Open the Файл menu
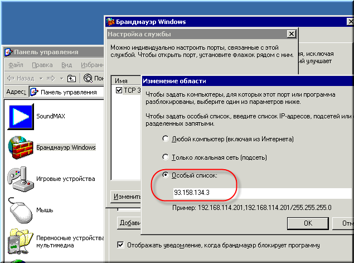Image resolution: width=354 pixels, height=263 pixels. tap(16, 65)
